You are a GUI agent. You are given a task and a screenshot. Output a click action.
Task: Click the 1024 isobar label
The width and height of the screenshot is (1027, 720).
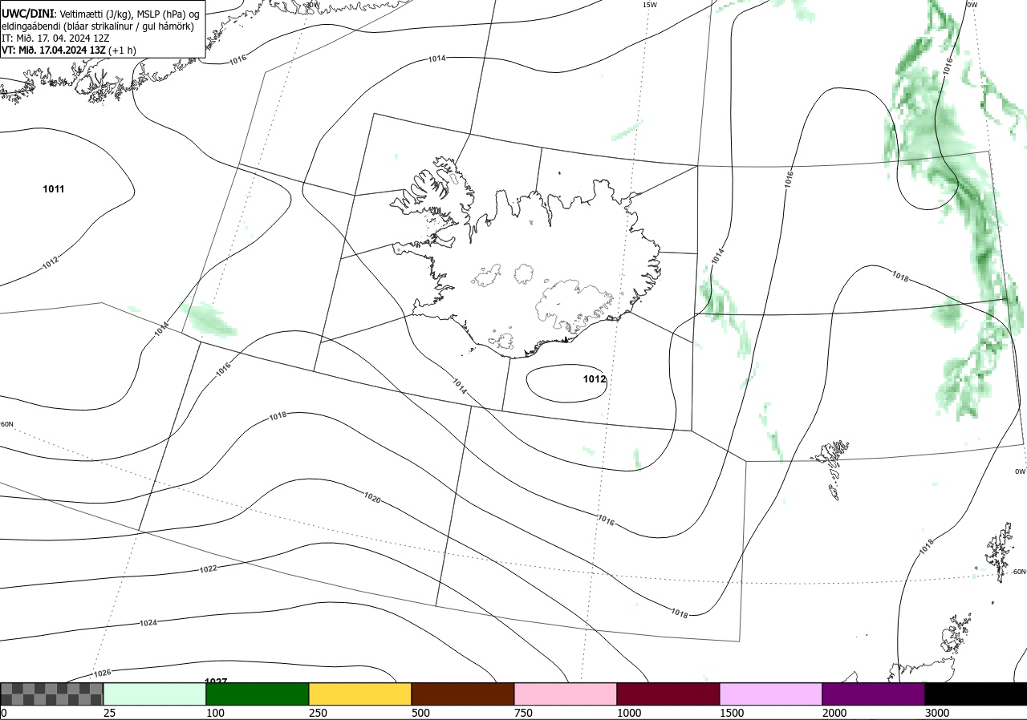(x=148, y=623)
